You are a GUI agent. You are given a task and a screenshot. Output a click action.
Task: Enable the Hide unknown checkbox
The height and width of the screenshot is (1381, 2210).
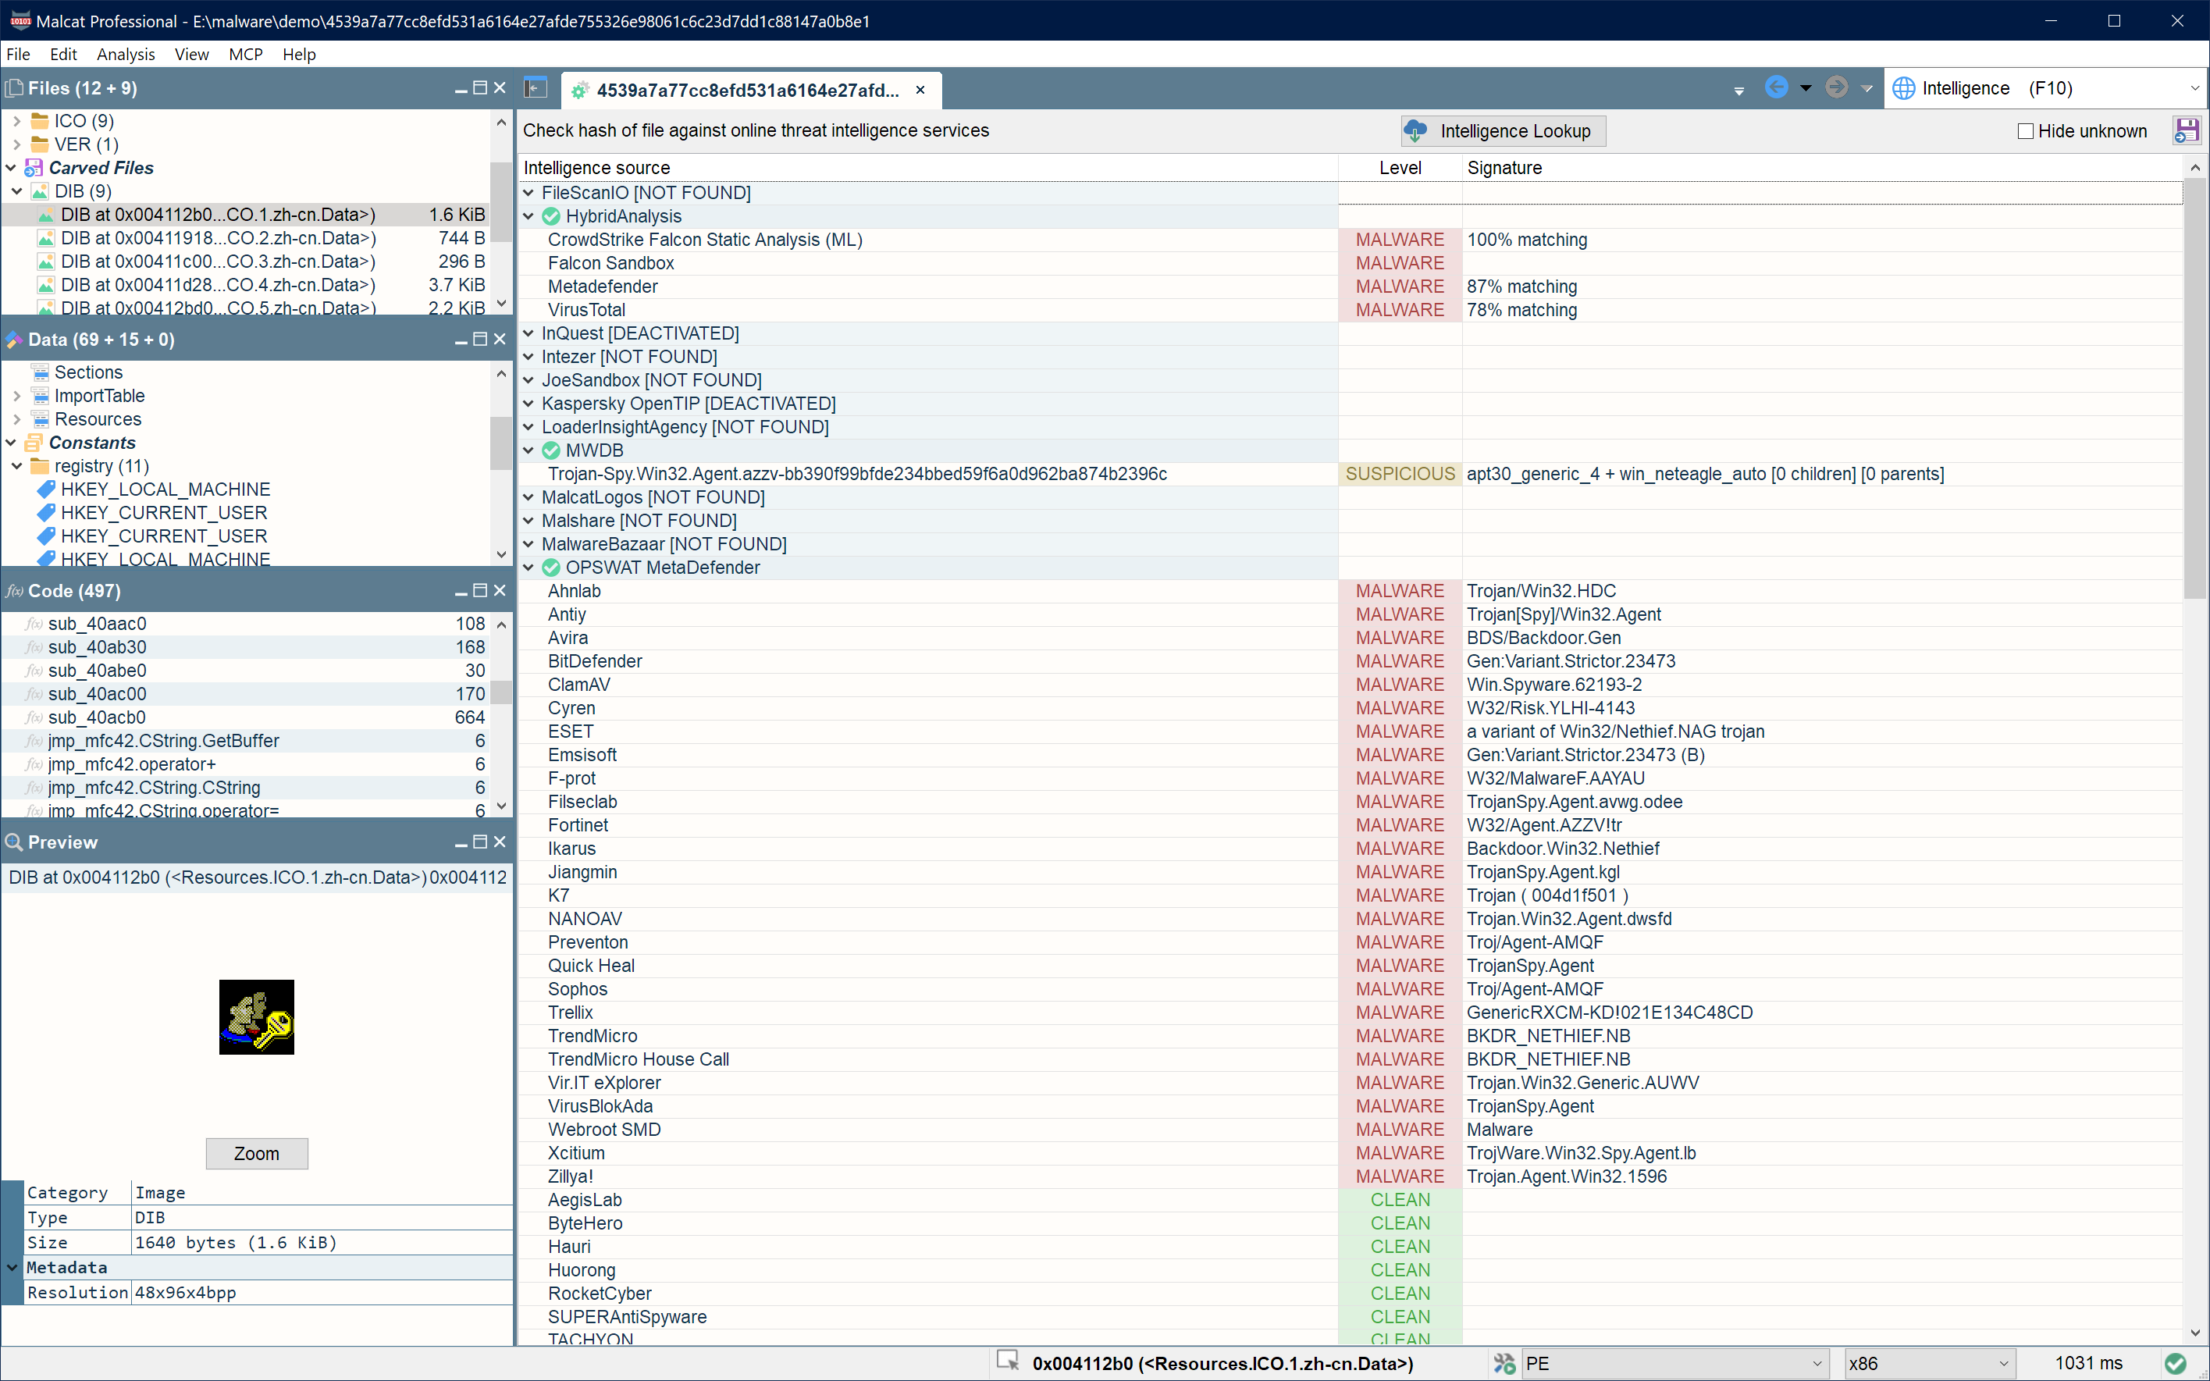coord(2026,131)
